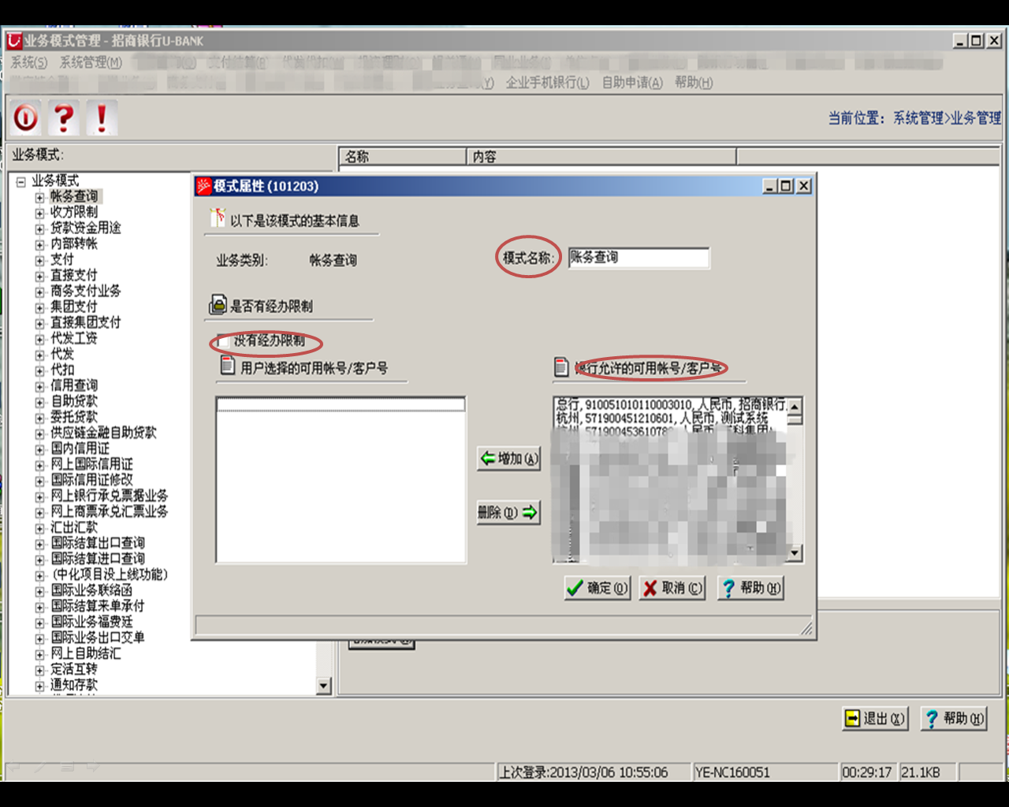The width and height of the screenshot is (1009, 807).
Task: Open the 系统管理(M) menu
Action: click(x=91, y=62)
